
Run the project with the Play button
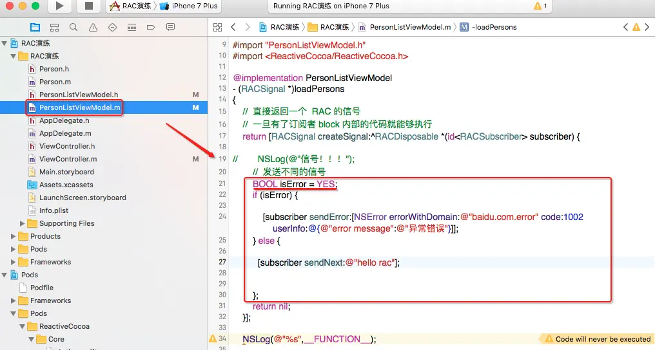pos(59,6)
